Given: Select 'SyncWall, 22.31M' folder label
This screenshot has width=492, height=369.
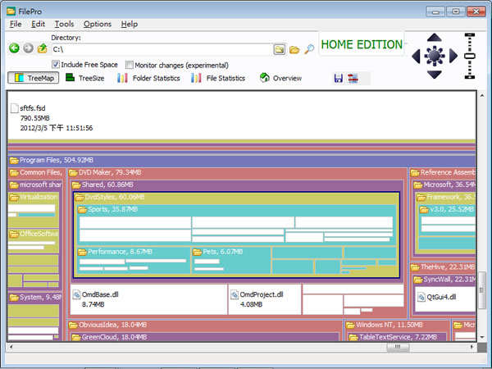Looking at the screenshot, I should [x=449, y=280].
